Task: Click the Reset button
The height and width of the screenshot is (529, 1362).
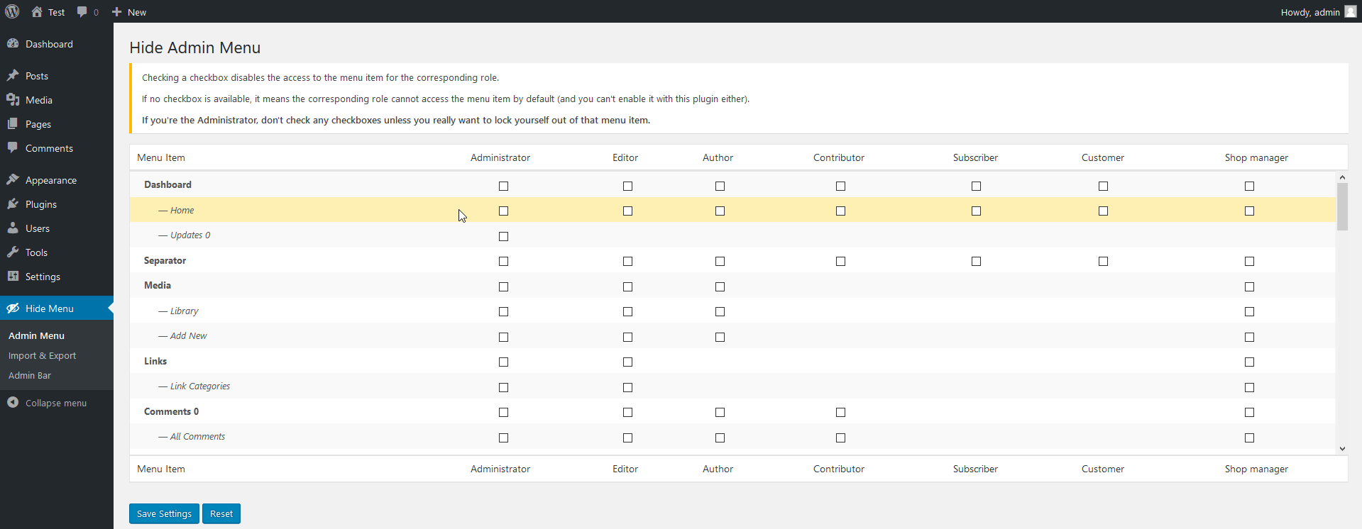Action: point(221,513)
